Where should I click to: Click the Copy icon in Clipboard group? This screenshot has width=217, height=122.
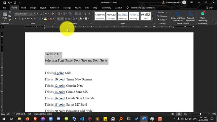[10, 16]
